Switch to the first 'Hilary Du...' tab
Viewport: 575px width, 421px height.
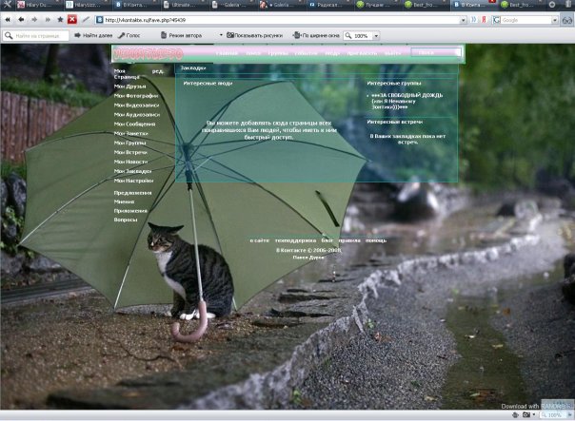click(x=37, y=5)
